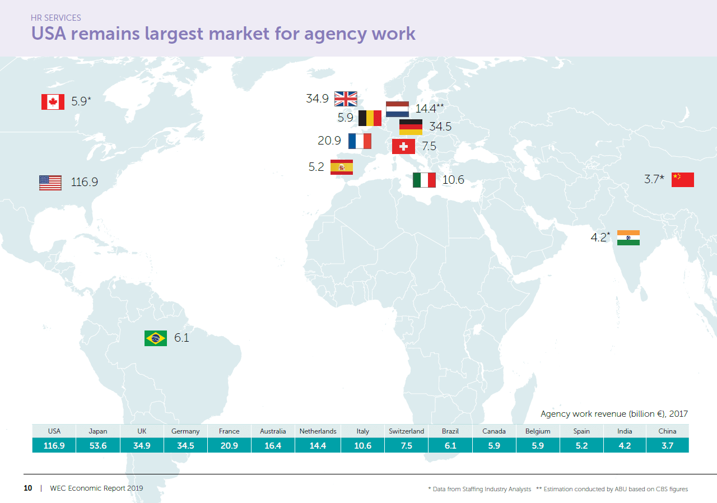Screen dimensions: 717x503
Task: Select the Netherlands flag icon
Action: 397,109
